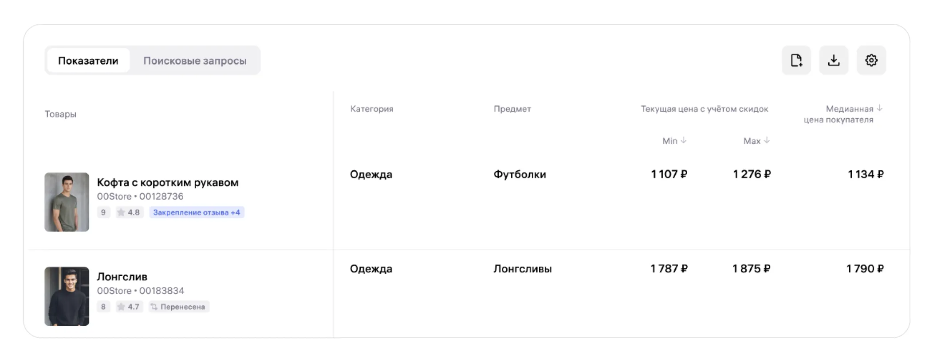Open the Лонгслив product title
This screenshot has width=937, height=362.
(122, 277)
